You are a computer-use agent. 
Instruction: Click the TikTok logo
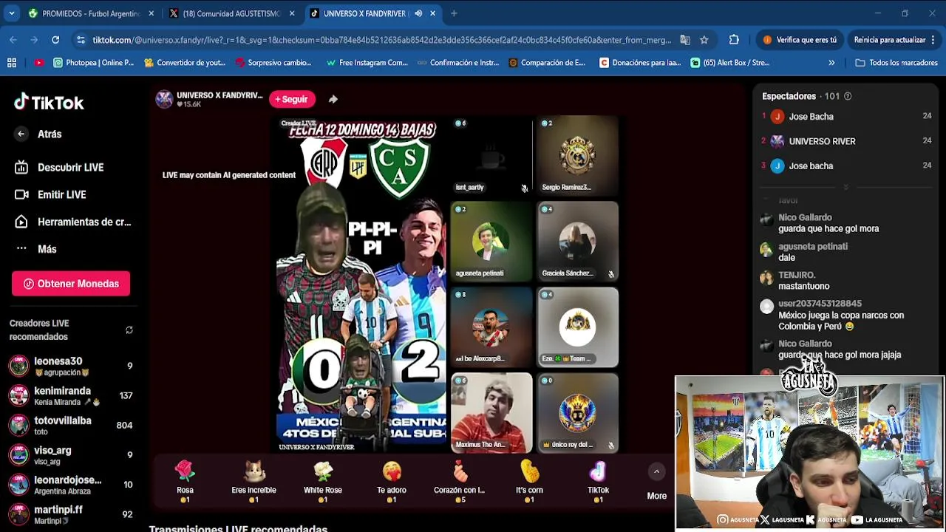(49, 102)
